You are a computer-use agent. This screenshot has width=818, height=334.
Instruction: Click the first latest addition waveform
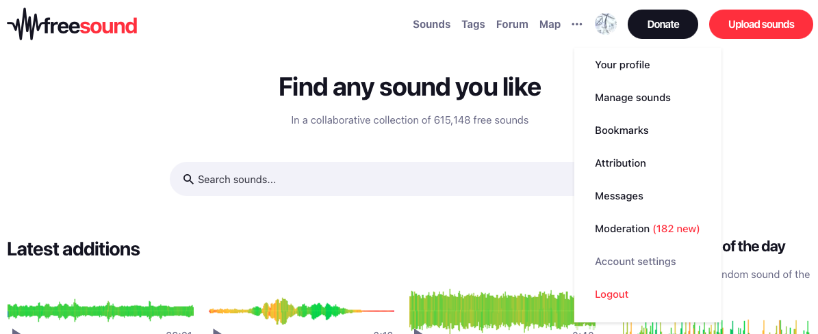coord(101,309)
